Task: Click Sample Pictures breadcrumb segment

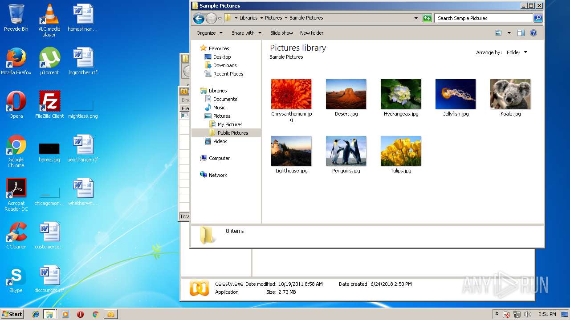Action: [306, 18]
